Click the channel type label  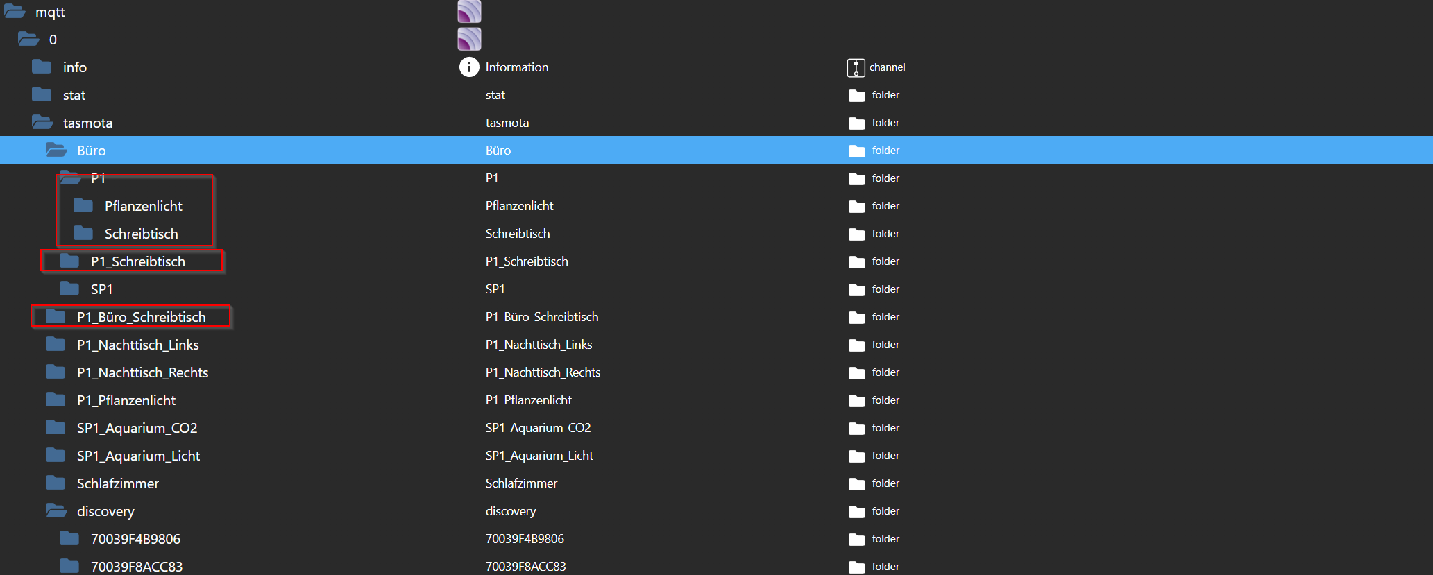[888, 67]
